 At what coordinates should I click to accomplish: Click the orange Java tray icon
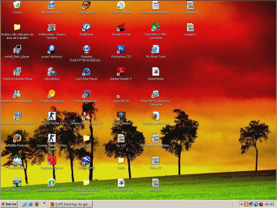coord(246,204)
